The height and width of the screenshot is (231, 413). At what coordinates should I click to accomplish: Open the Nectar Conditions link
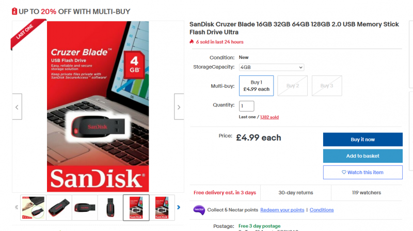(x=322, y=210)
